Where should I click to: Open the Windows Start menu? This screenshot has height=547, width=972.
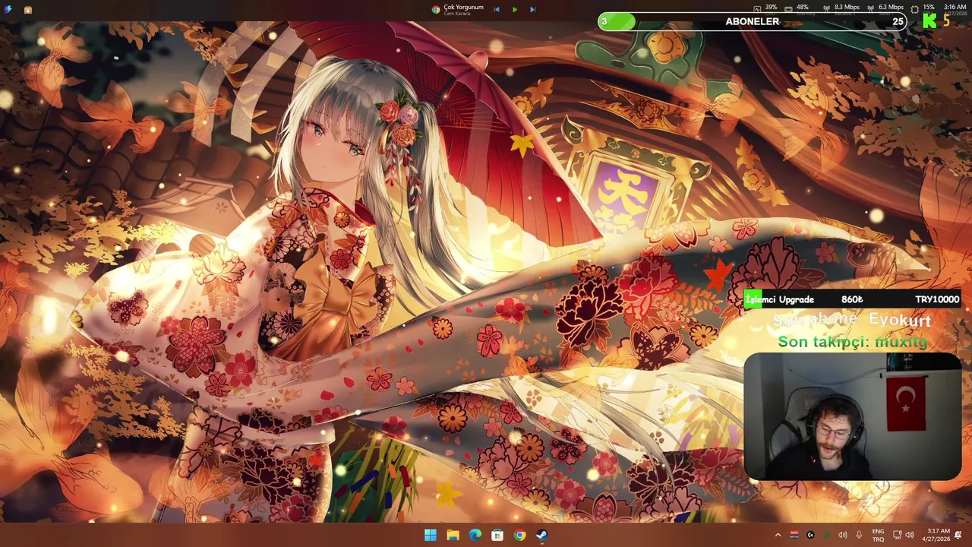431,535
